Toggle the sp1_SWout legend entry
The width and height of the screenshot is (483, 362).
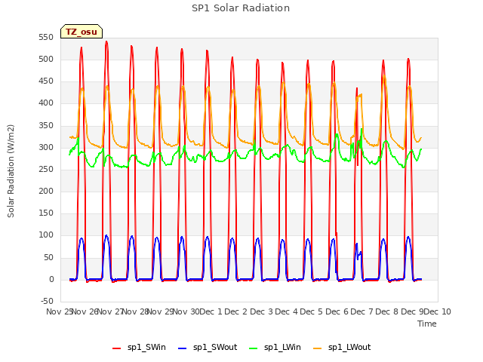pyautogui.click(x=208, y=348)
